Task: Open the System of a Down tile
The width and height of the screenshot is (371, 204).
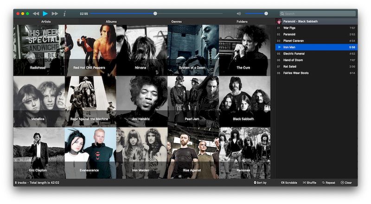Action: click(x=193, y=50)
